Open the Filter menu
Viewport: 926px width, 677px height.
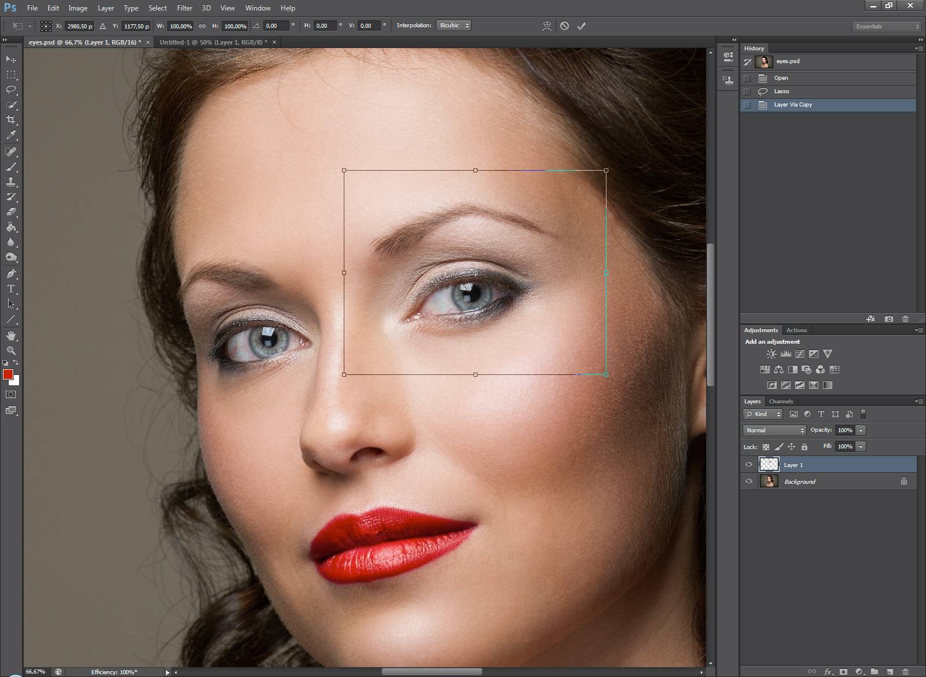click(x=185, y=8)
